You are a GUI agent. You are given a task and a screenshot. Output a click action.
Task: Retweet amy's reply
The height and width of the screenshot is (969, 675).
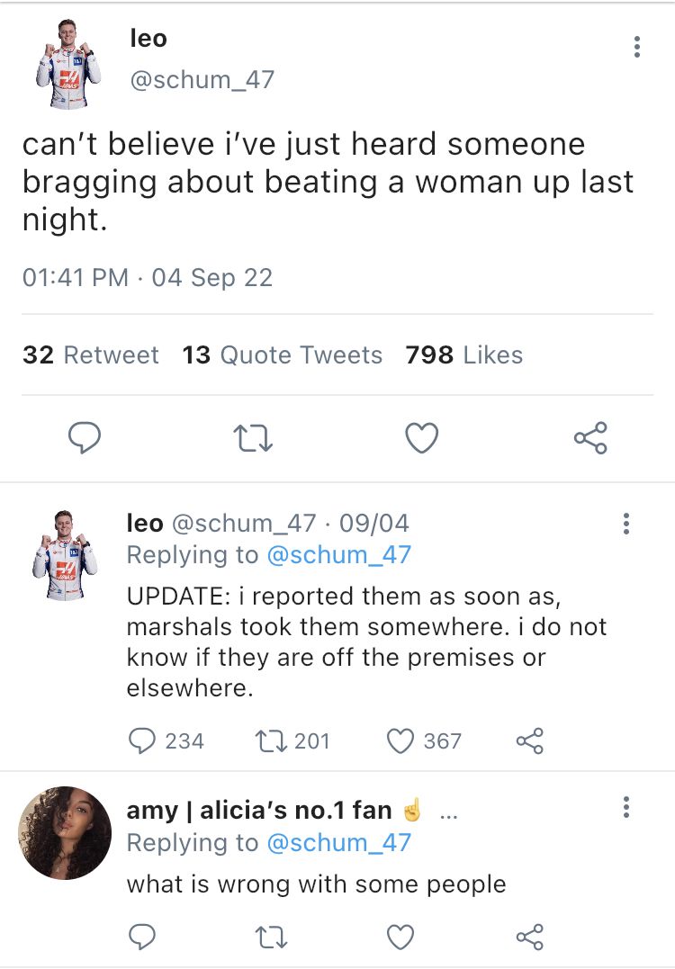[271, 937]
